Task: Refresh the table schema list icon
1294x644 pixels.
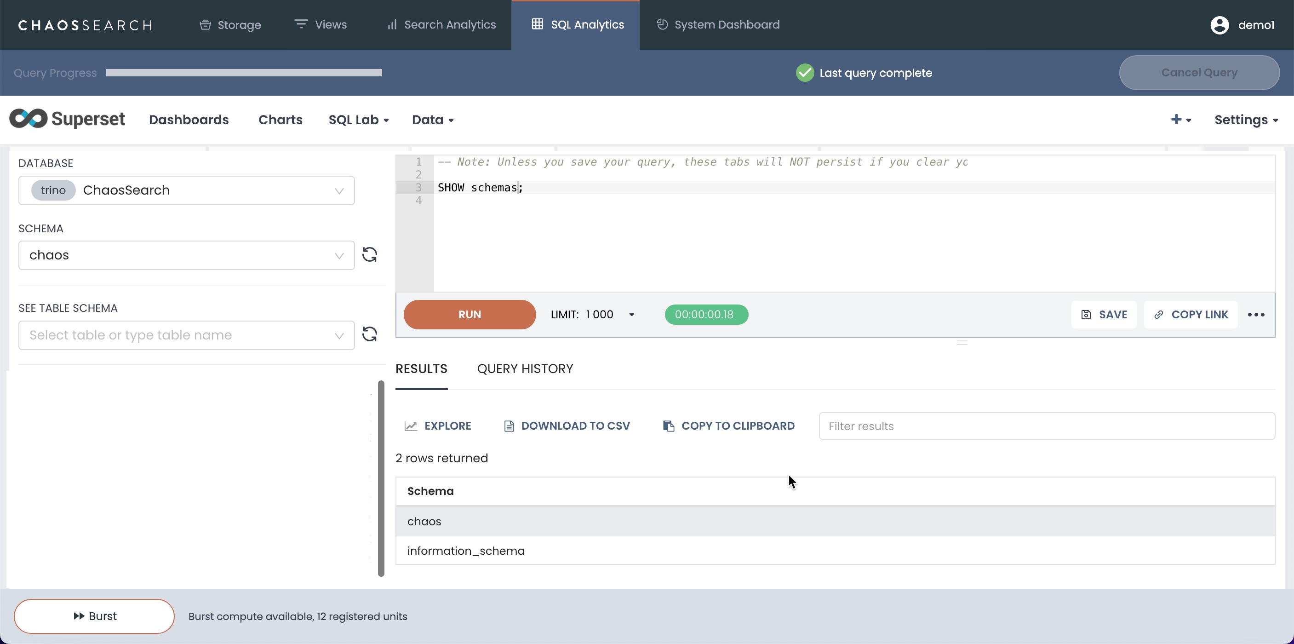Action: [370, 334]
